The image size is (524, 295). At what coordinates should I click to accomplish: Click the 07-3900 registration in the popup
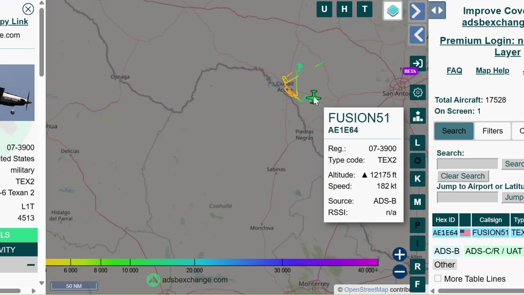(382, 148)
